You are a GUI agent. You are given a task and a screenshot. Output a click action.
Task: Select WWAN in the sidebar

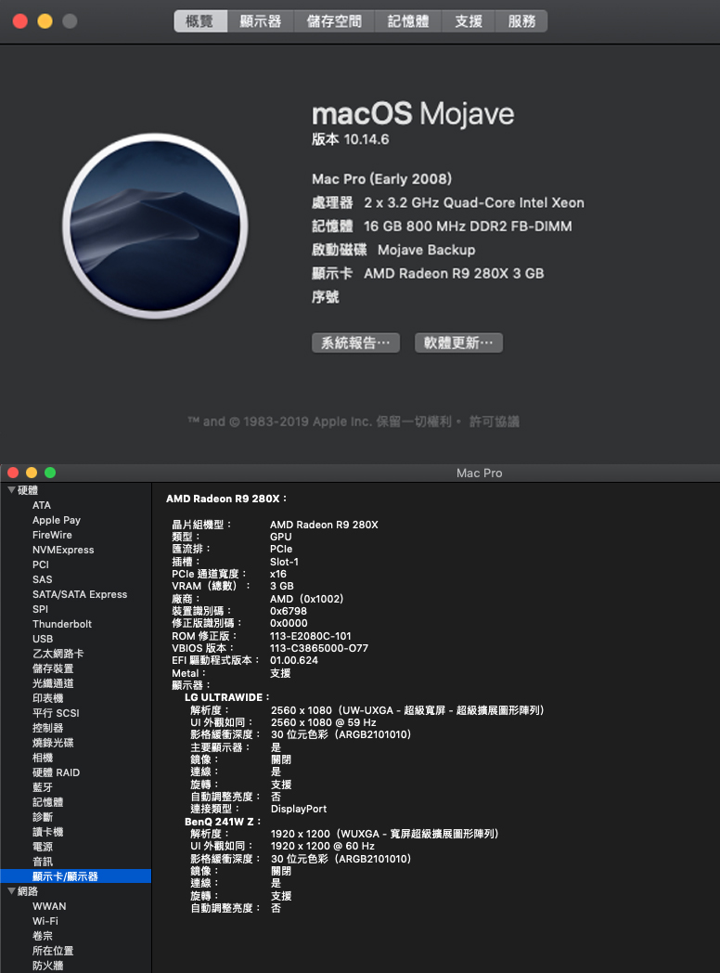49,906
